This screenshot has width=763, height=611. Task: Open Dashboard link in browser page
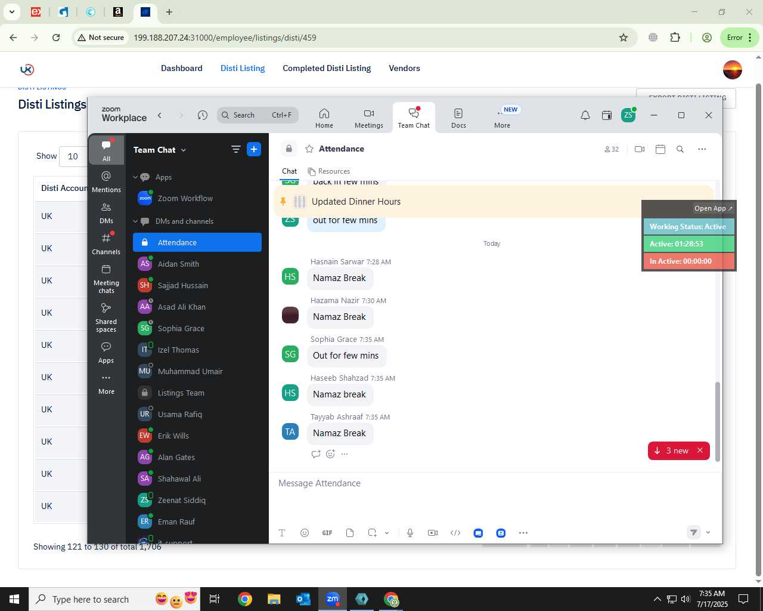coord(182,68)
